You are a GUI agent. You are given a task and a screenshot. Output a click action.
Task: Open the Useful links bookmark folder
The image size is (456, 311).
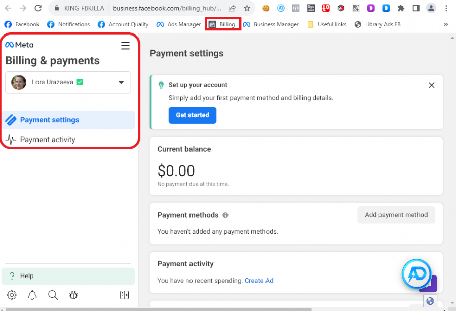point(327,24)
